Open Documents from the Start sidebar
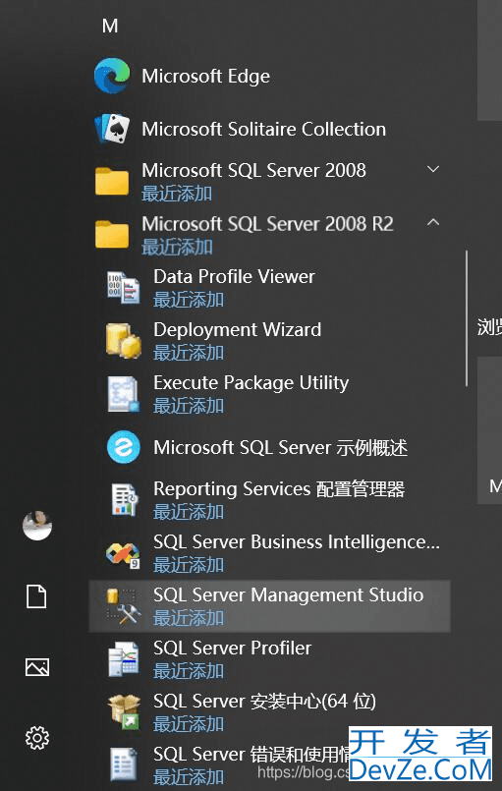This screenshot has height=791, width=502. coord(36,597)
